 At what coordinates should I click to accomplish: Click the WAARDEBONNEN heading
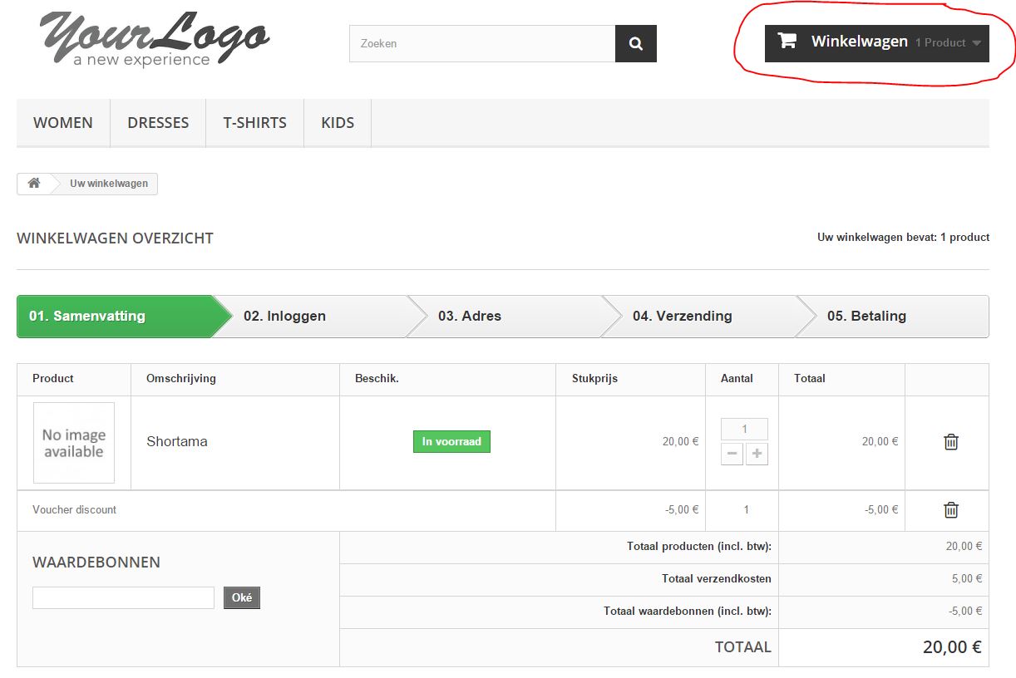[x=96, y=563]
